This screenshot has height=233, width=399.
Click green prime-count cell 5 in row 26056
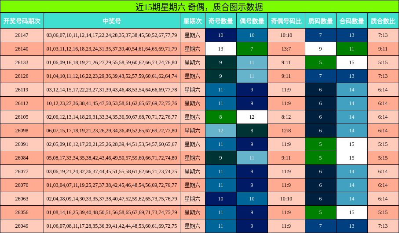(321, 212)
